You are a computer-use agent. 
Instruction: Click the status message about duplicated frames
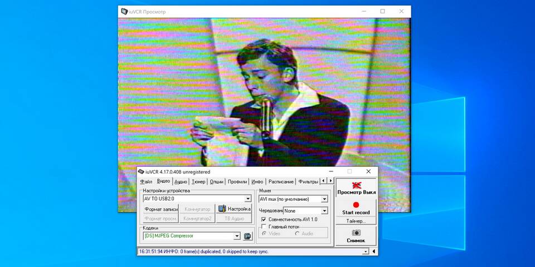pyautogui.click(x=204, y=251)
